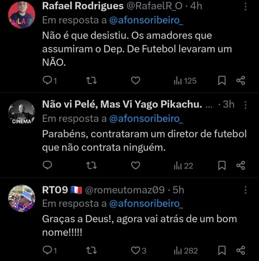The width and height of the screenshot is (259, 261).
Task: Like RT09's tweet with 3 likes
Action: pos(135,251)
